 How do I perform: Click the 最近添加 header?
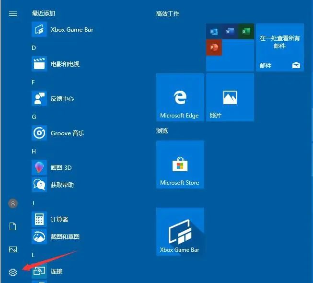pyautogui.click(x=44, y=13)
